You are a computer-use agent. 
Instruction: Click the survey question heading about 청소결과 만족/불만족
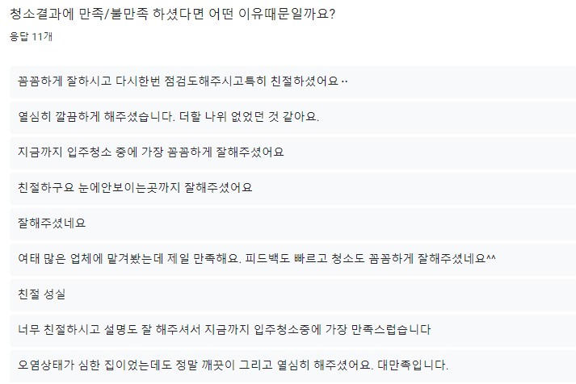click(x=172, y=14)
